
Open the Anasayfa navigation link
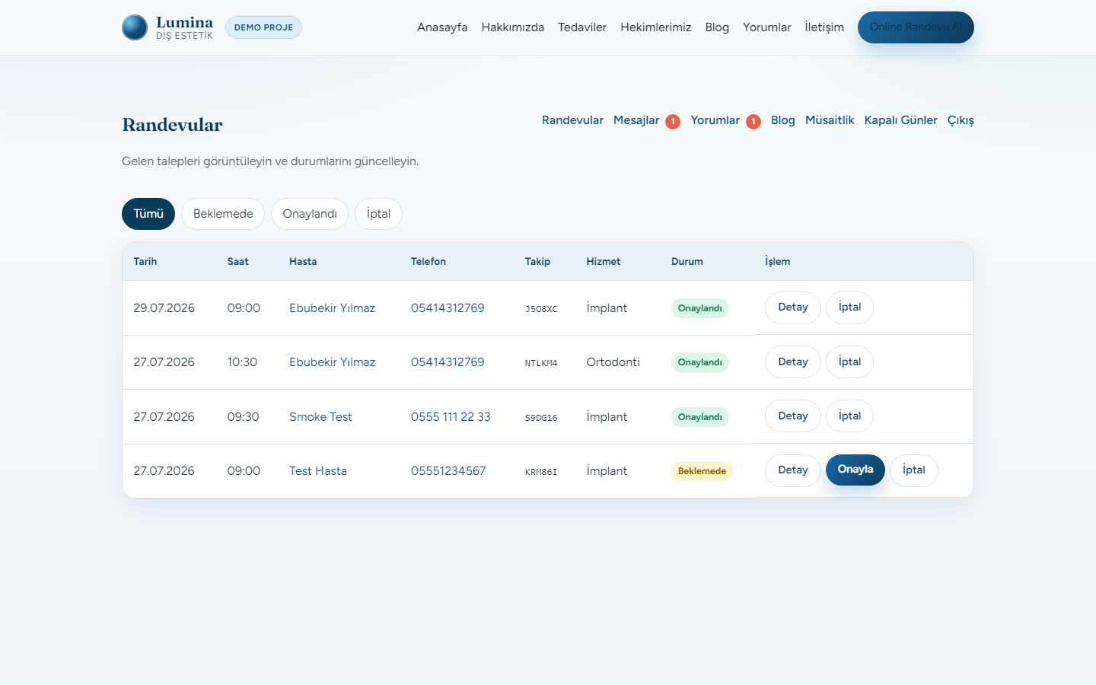click(x=442, y=27)
